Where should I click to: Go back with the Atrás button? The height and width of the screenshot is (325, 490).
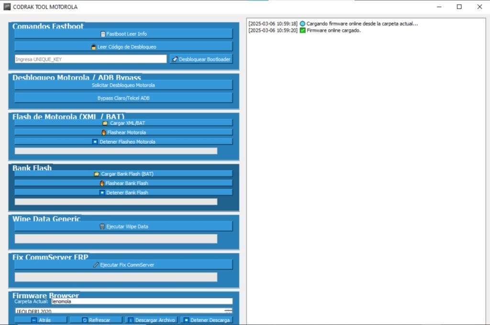tap(41, 320)
